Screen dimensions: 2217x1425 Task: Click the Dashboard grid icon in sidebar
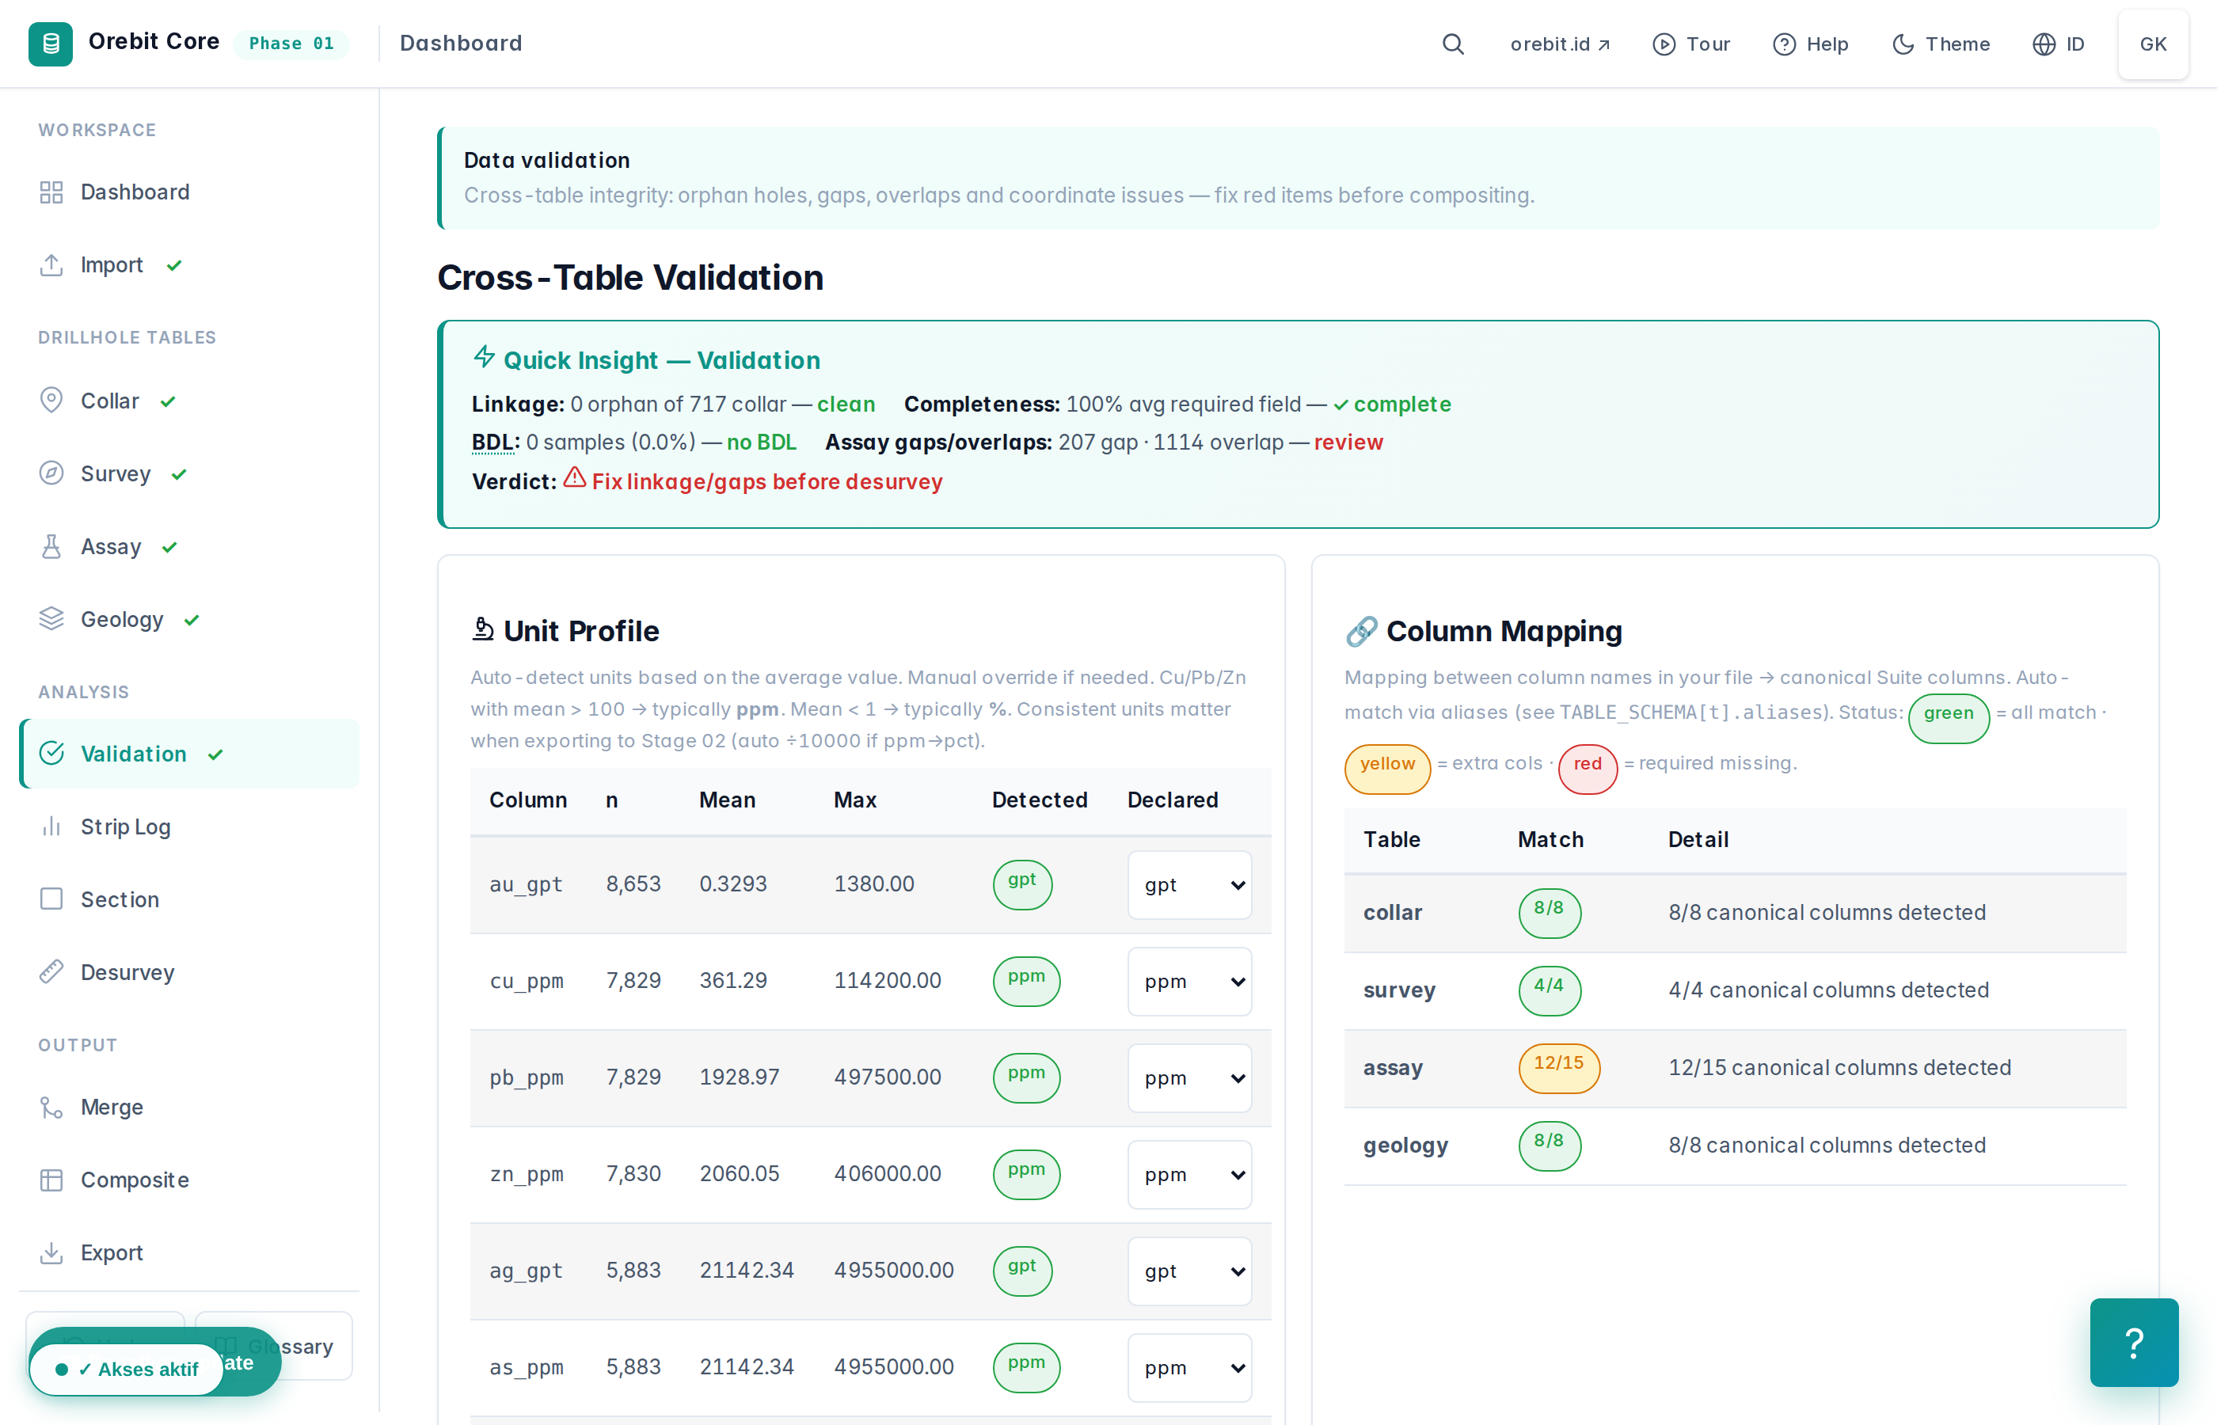pos(51,192)
